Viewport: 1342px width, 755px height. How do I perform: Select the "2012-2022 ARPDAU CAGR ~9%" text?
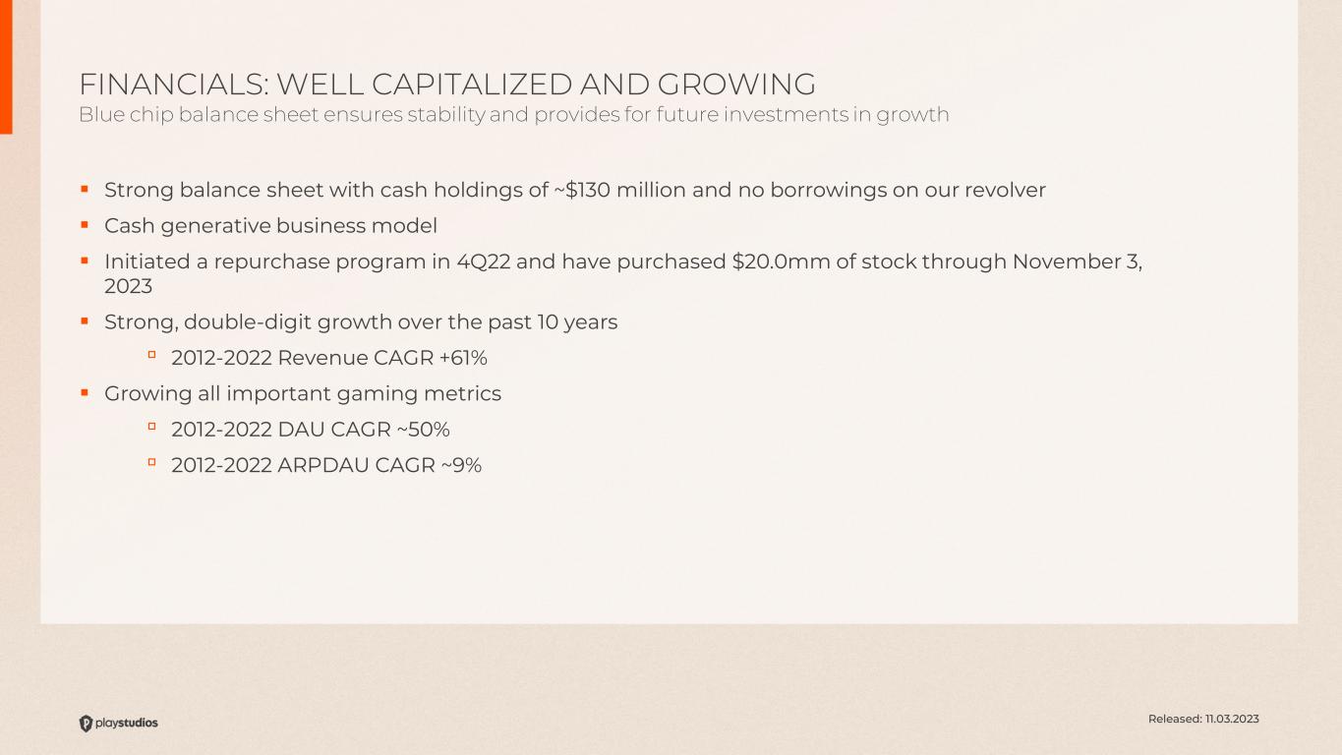coord(326,465)
